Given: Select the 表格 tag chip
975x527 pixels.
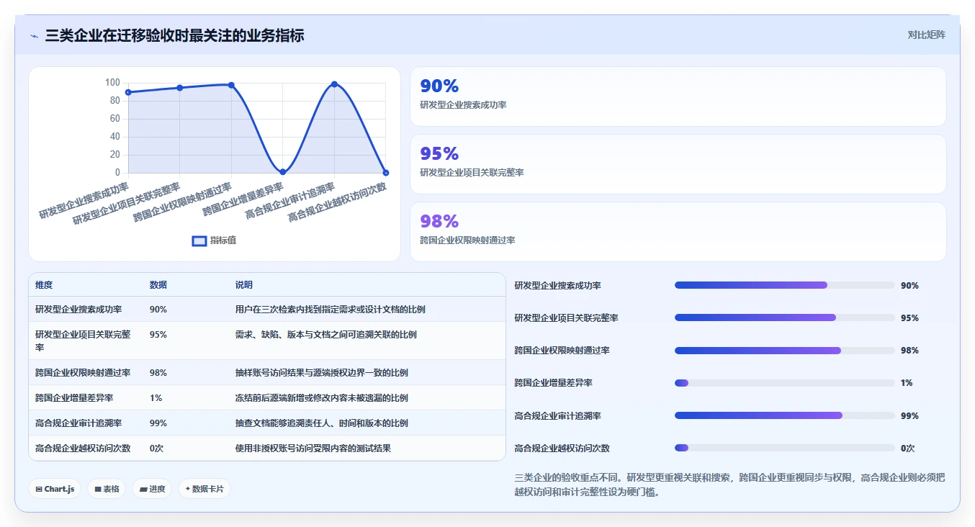Looking at the screenshot, I should pos(107,489).
